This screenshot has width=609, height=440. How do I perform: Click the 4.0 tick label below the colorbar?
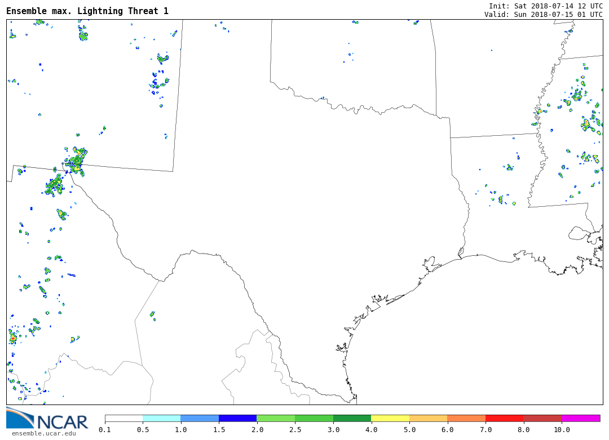point(371,430)
